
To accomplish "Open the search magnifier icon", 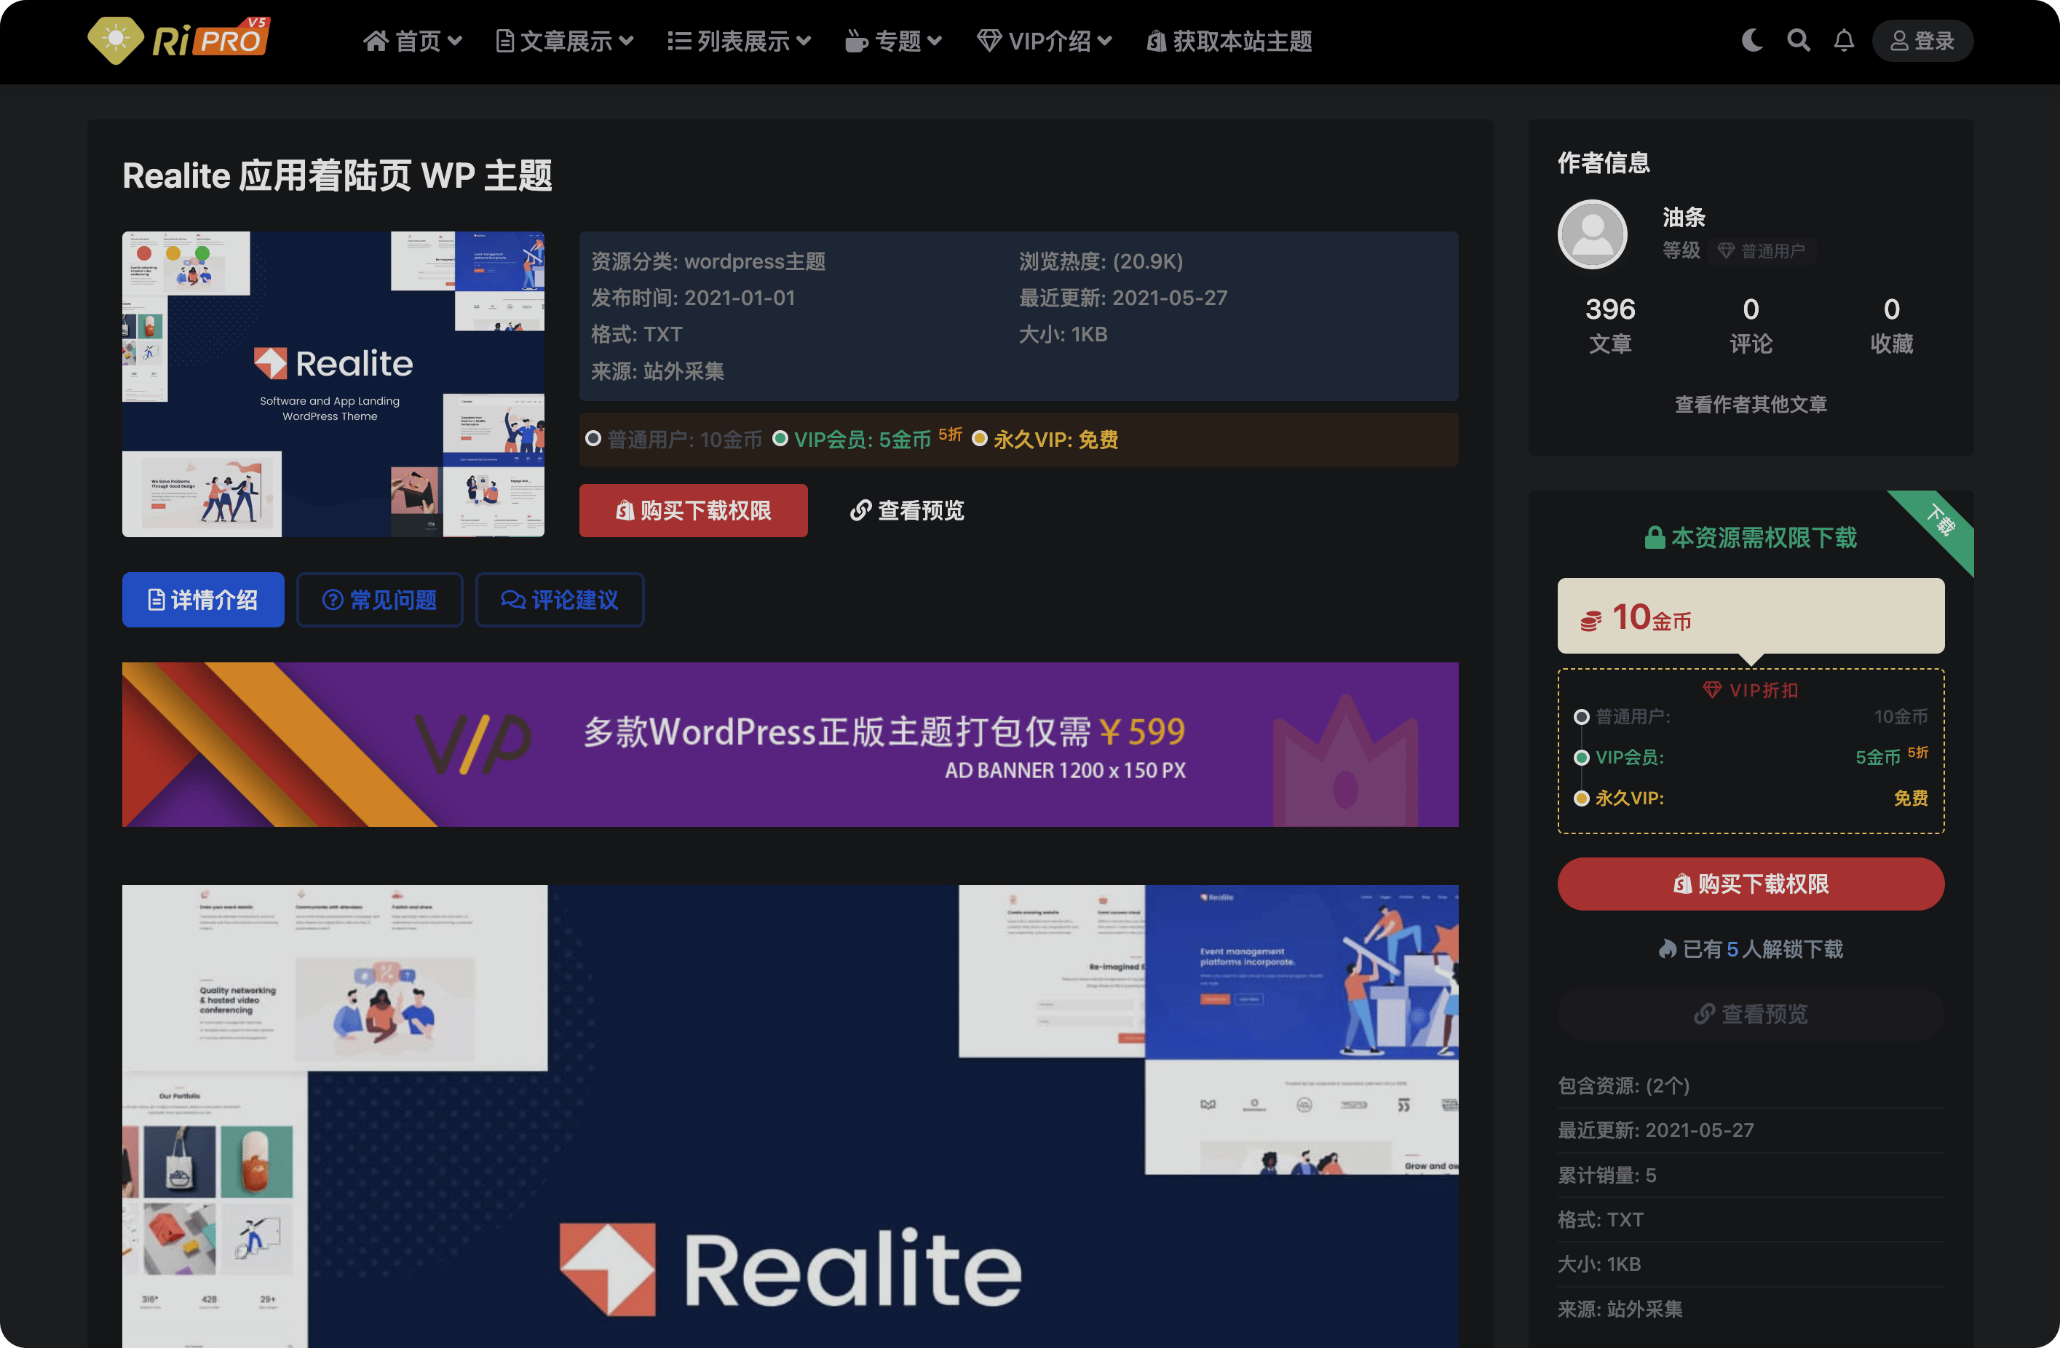I will (x=1799, y=41).
